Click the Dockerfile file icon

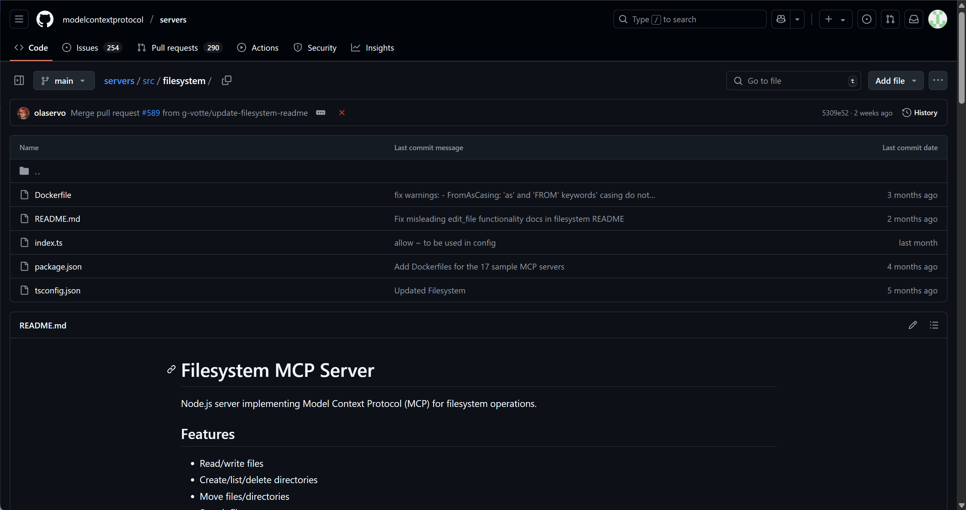[25, 195]
